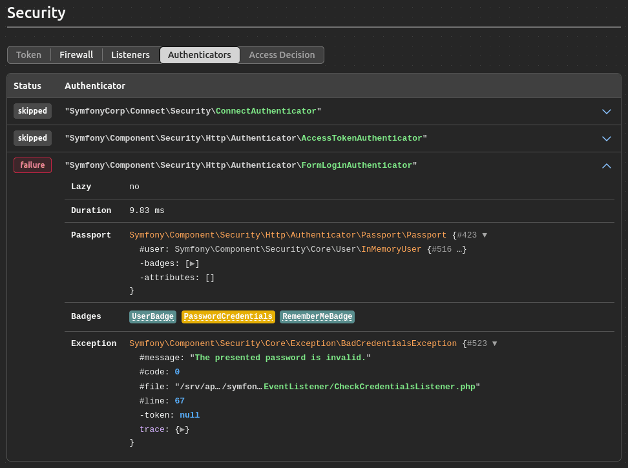
Task: Click the token null value
Action: click(189, 415)
